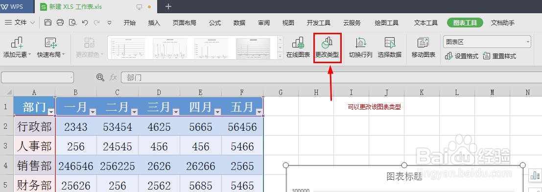Open the 文档助手 tab

(x=503, y=23)
